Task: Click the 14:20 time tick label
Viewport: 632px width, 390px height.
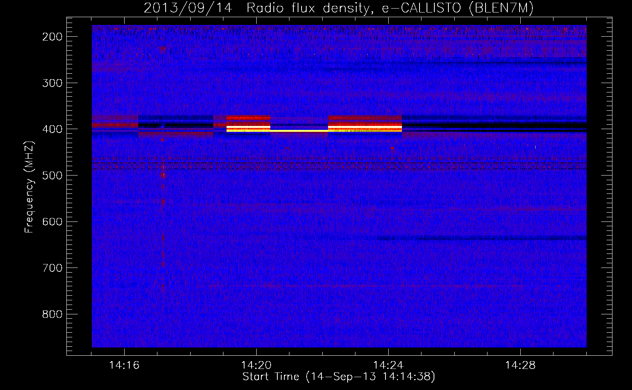Action: [256, 365]
